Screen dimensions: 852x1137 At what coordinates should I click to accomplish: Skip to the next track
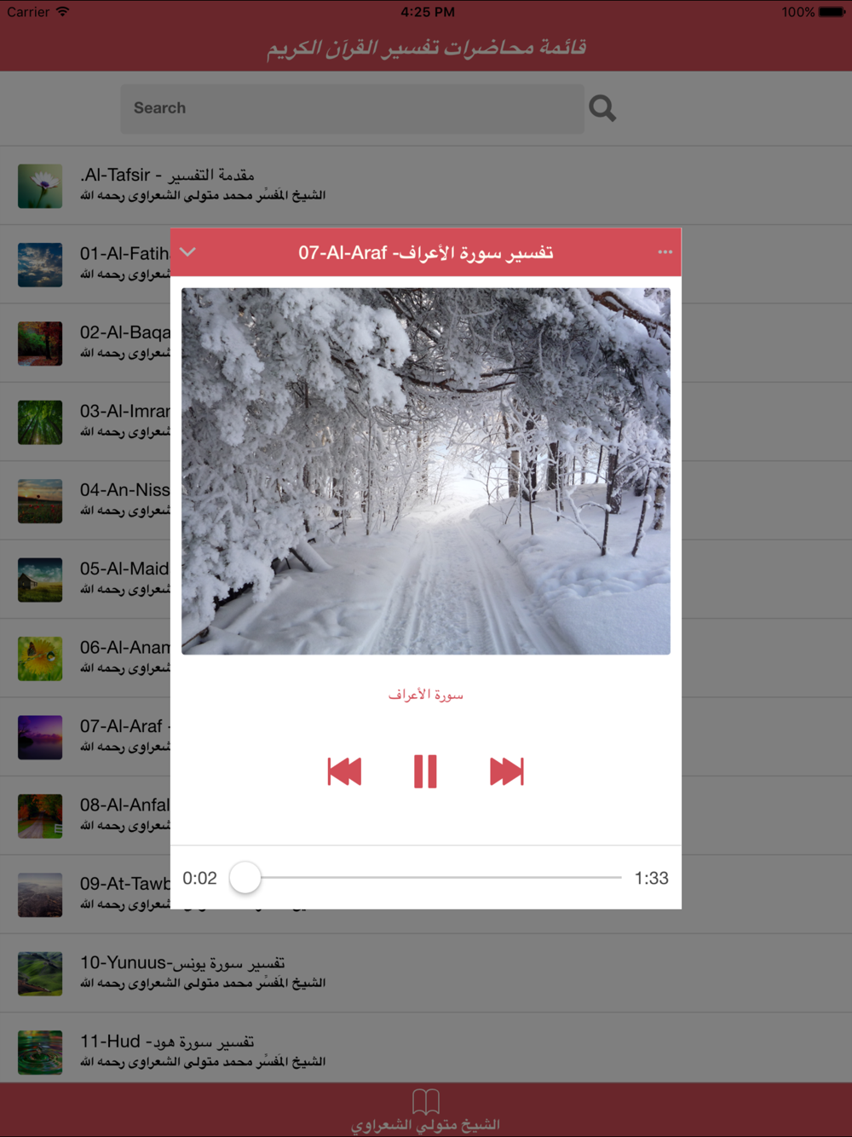pos(506,771)
